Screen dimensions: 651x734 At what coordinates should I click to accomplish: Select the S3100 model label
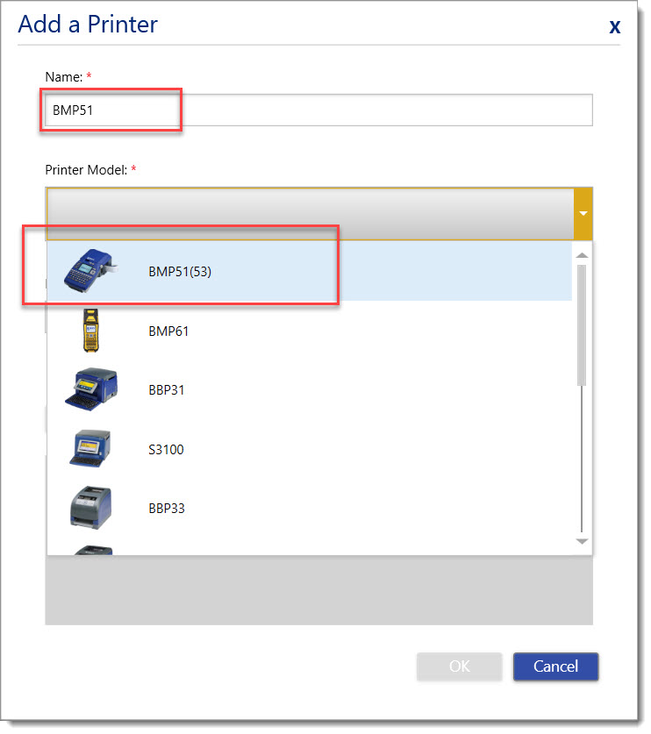[x=166, y=450]
